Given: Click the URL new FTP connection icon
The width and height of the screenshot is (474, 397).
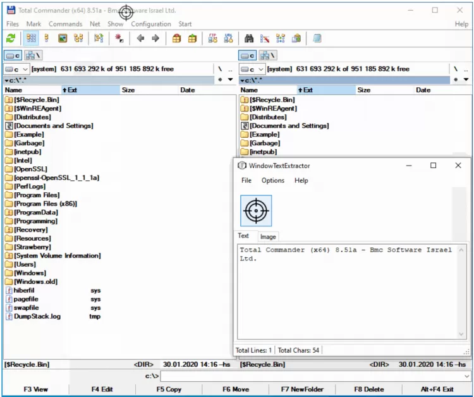Looking at the screenshot, I should pyautogui.click(x=228, y=39).
